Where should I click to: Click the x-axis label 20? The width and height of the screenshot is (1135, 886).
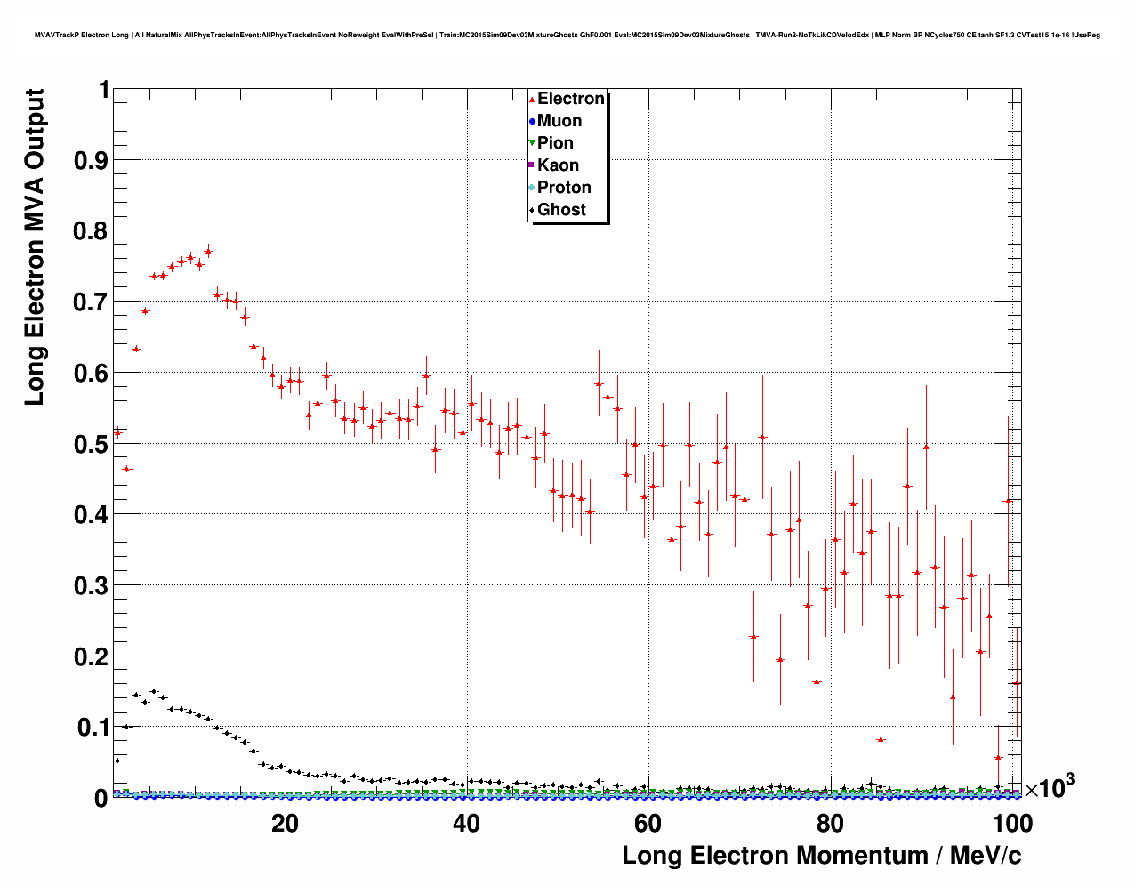click(285, 824)
